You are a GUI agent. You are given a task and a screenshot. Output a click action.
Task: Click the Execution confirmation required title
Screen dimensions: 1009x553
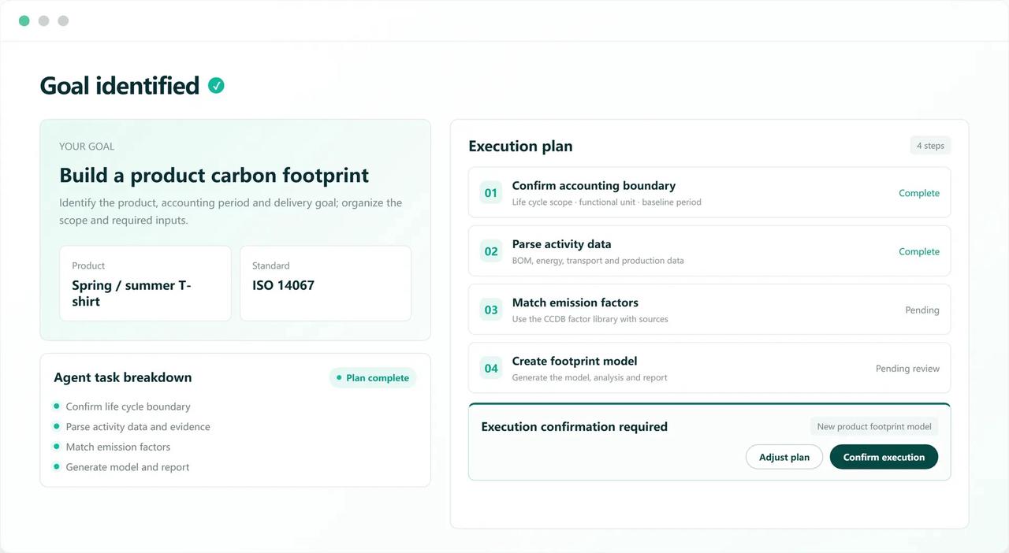[x=575, y=426]
